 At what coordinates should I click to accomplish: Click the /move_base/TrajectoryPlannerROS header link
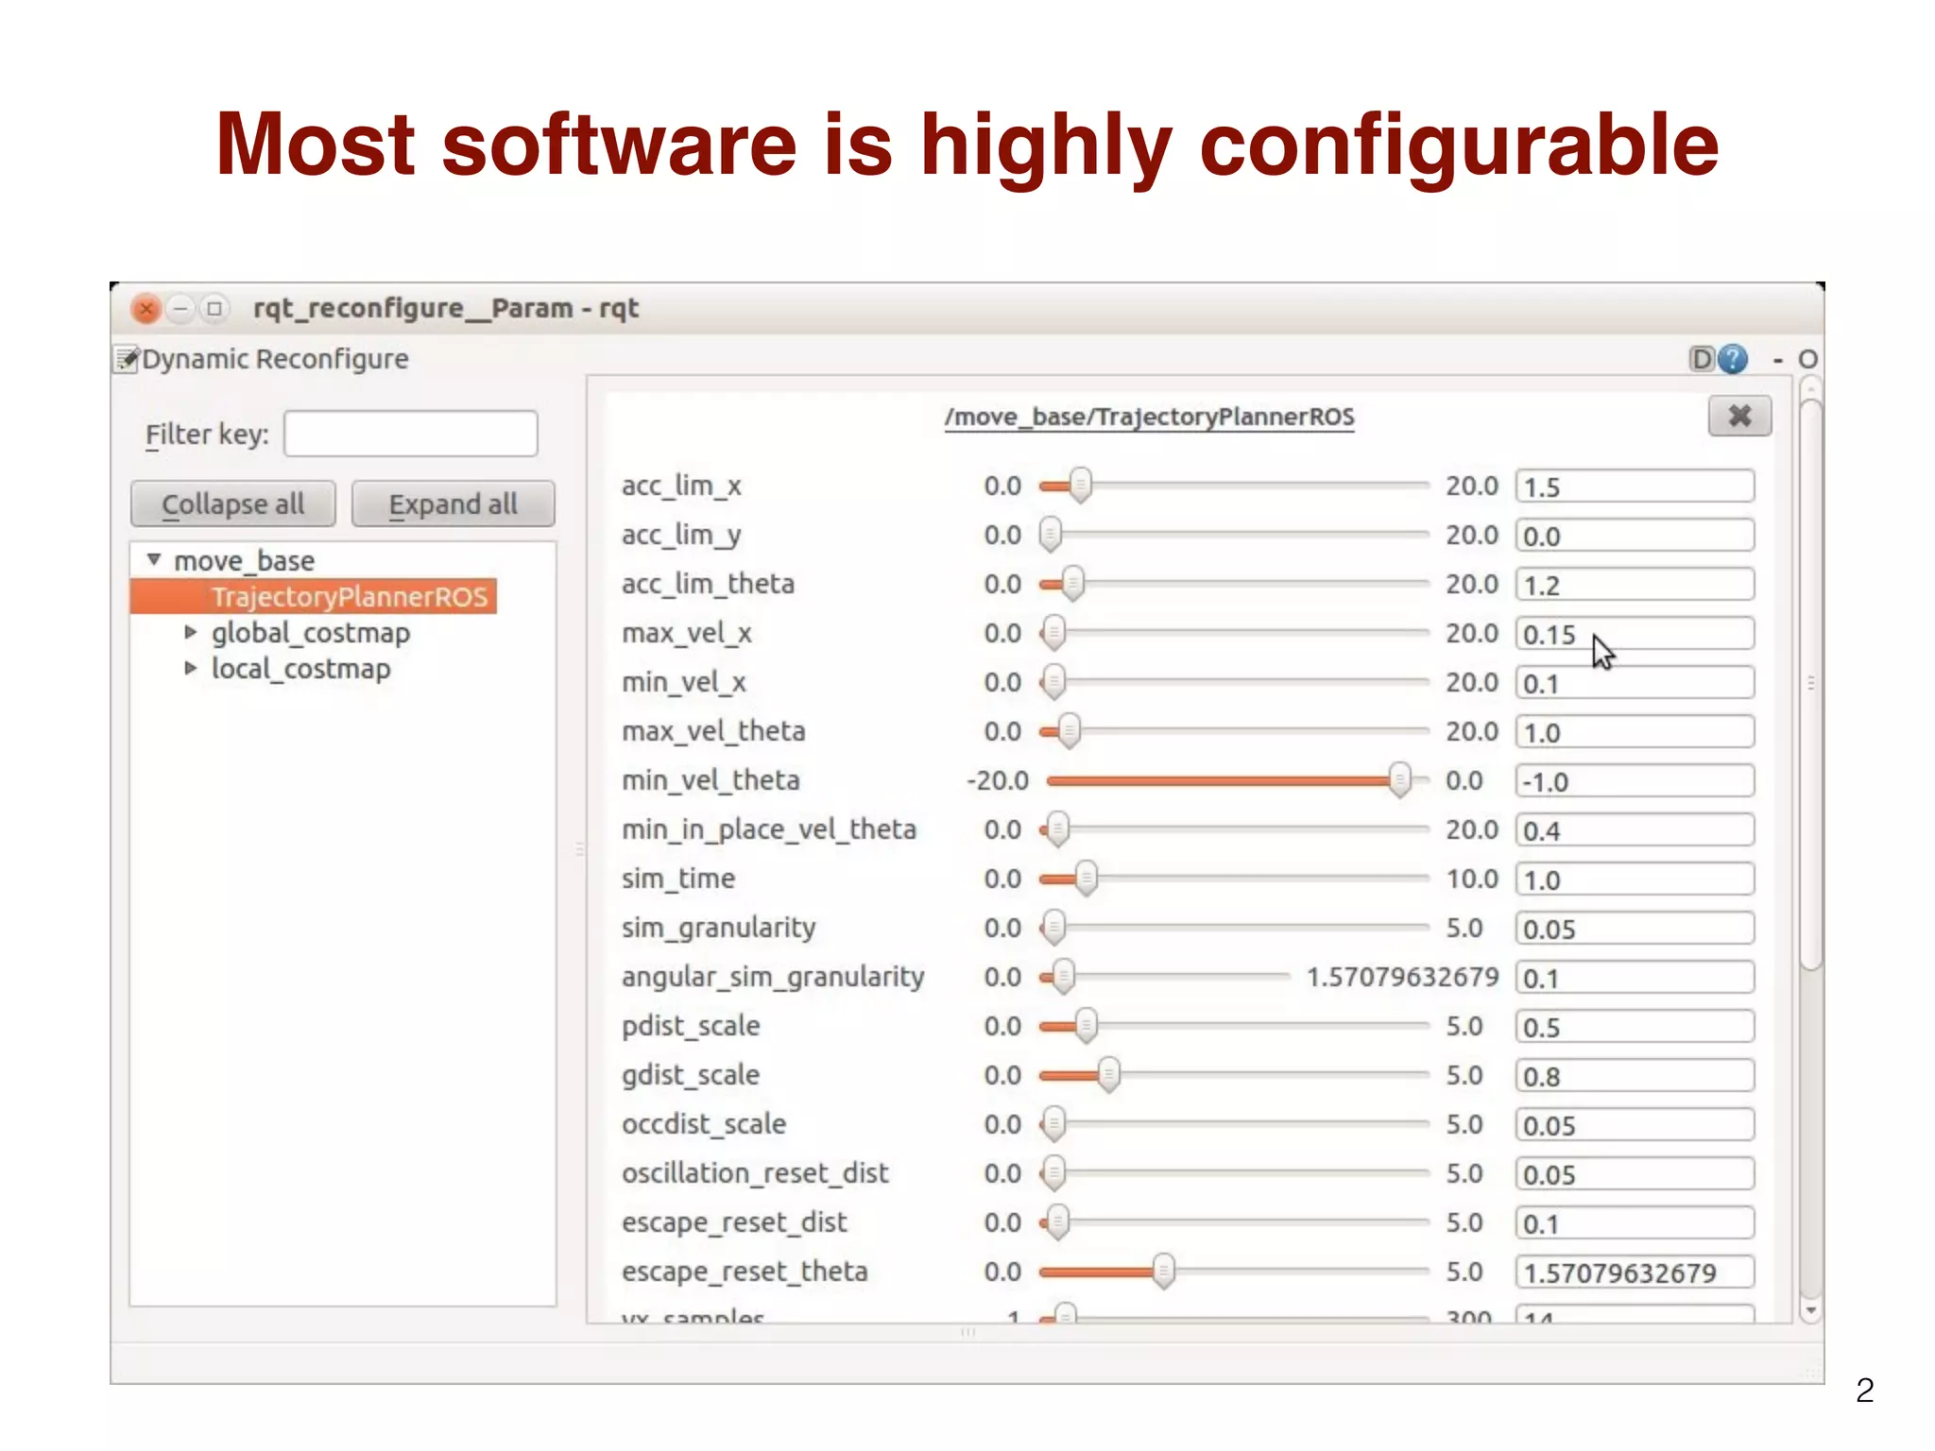pos(1149,417)
